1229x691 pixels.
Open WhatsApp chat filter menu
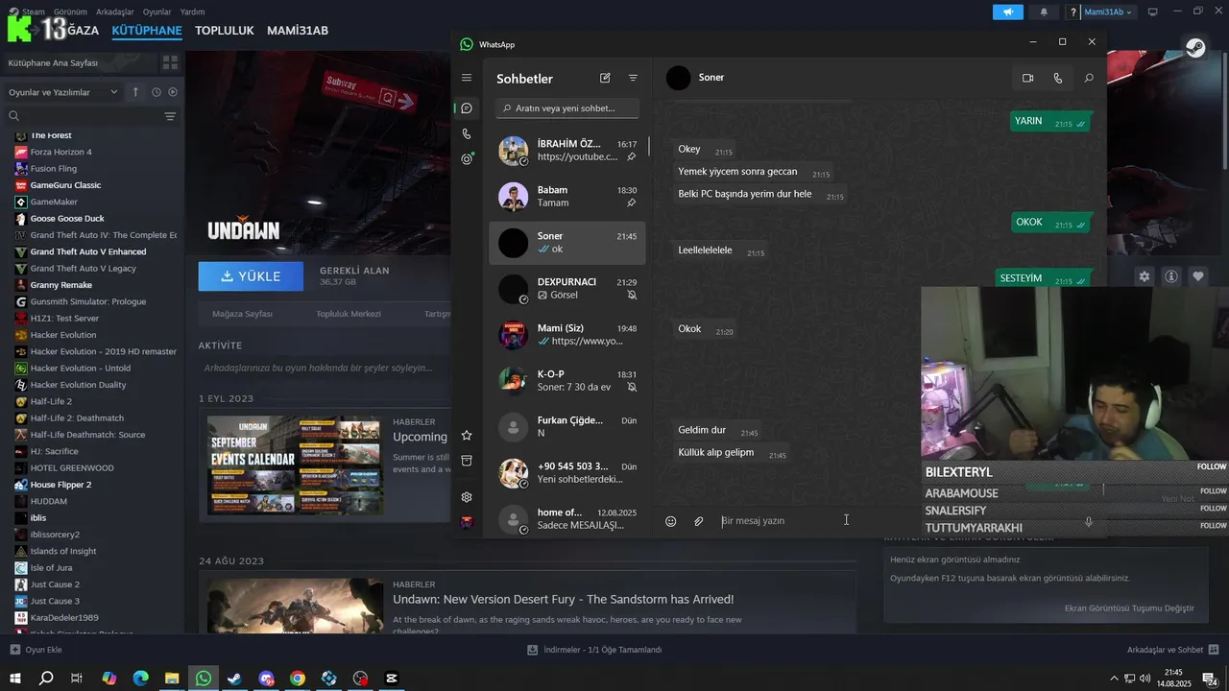click(633, 78)
